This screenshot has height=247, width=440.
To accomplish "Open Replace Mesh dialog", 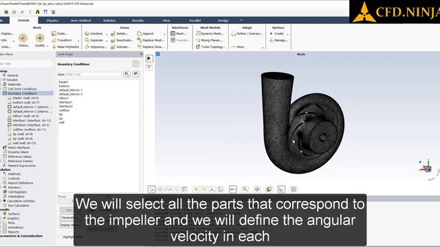I will (151, 40).
